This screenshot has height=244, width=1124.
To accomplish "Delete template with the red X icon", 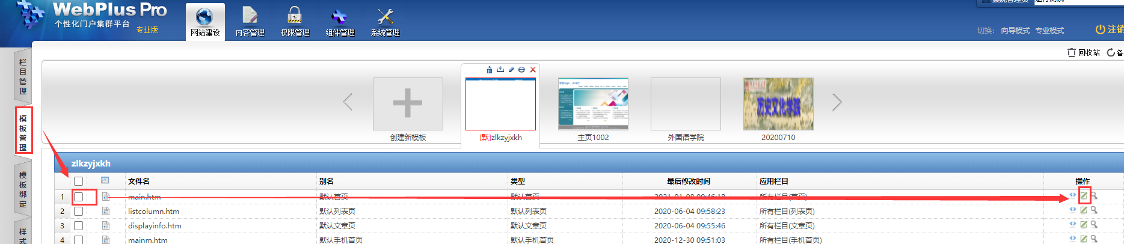I will [x=533, y=70].
